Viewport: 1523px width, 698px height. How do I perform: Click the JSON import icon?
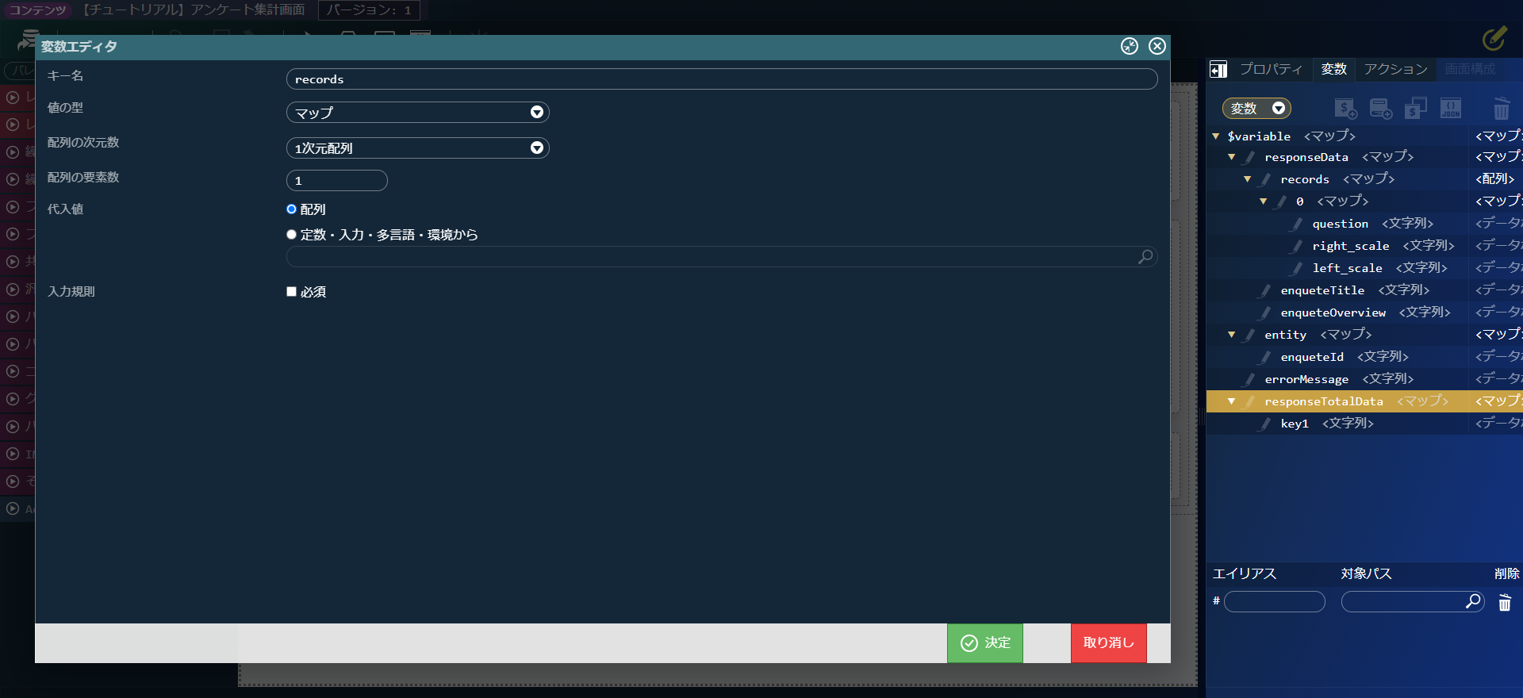1451,109
